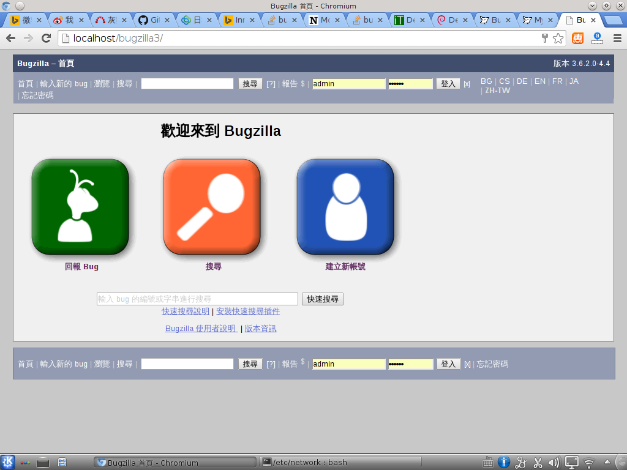
Task: Click the saved password key icon
Action: pos(545,39)
